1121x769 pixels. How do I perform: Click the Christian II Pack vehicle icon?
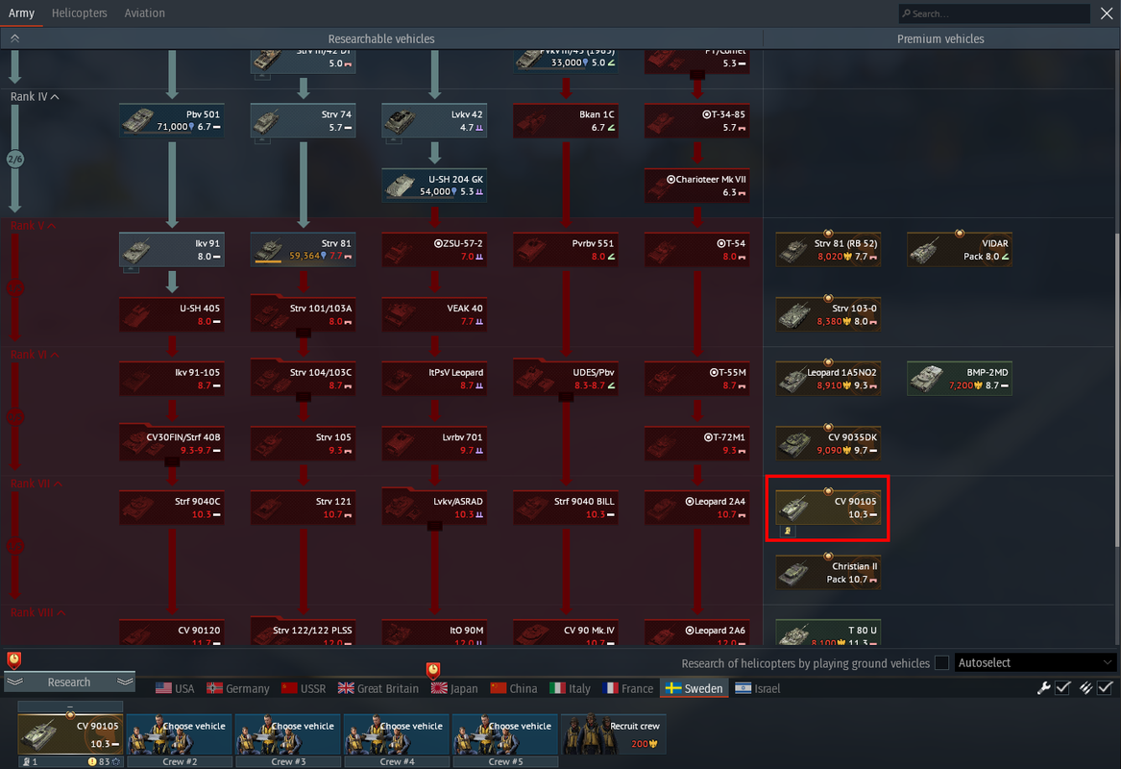tap(792, 572)
